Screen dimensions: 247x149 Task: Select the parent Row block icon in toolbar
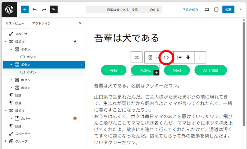click(137, 57)
